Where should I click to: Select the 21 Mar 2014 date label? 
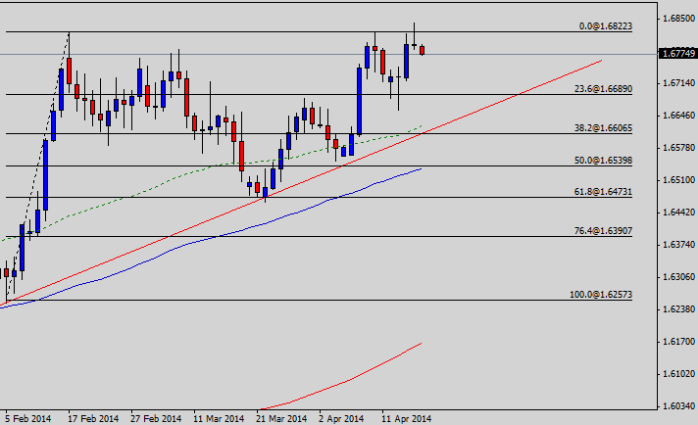(280, 417)
